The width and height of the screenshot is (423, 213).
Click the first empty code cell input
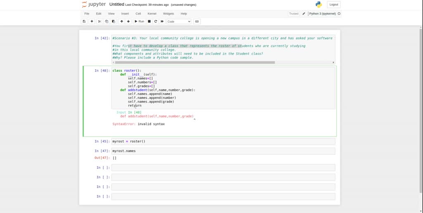pyautogui.click(x=223, y=168)
